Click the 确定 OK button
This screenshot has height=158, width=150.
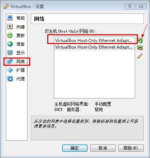tap(75, 148)
